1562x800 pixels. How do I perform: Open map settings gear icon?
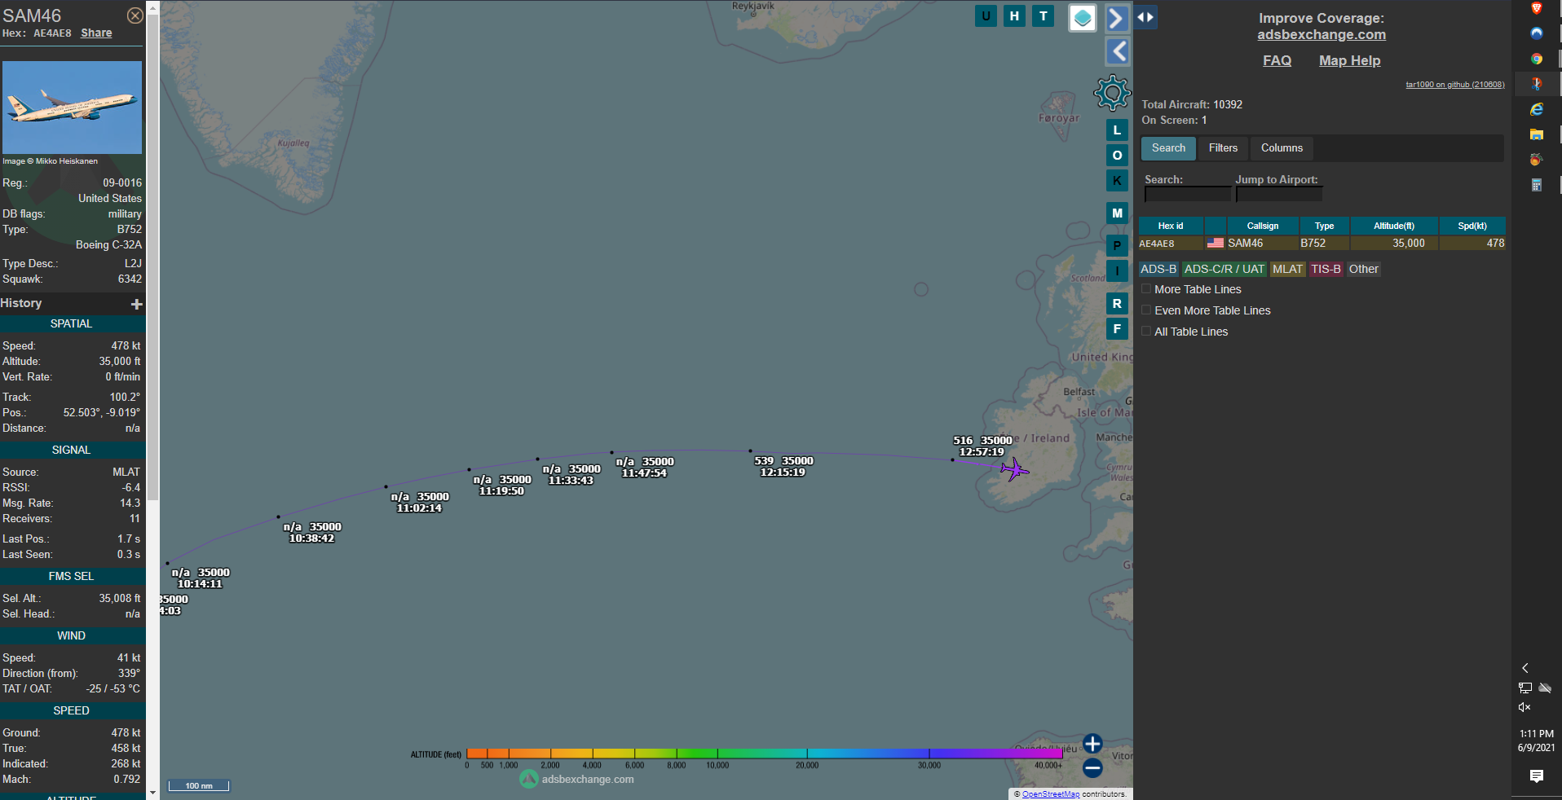pos(1112,93)
